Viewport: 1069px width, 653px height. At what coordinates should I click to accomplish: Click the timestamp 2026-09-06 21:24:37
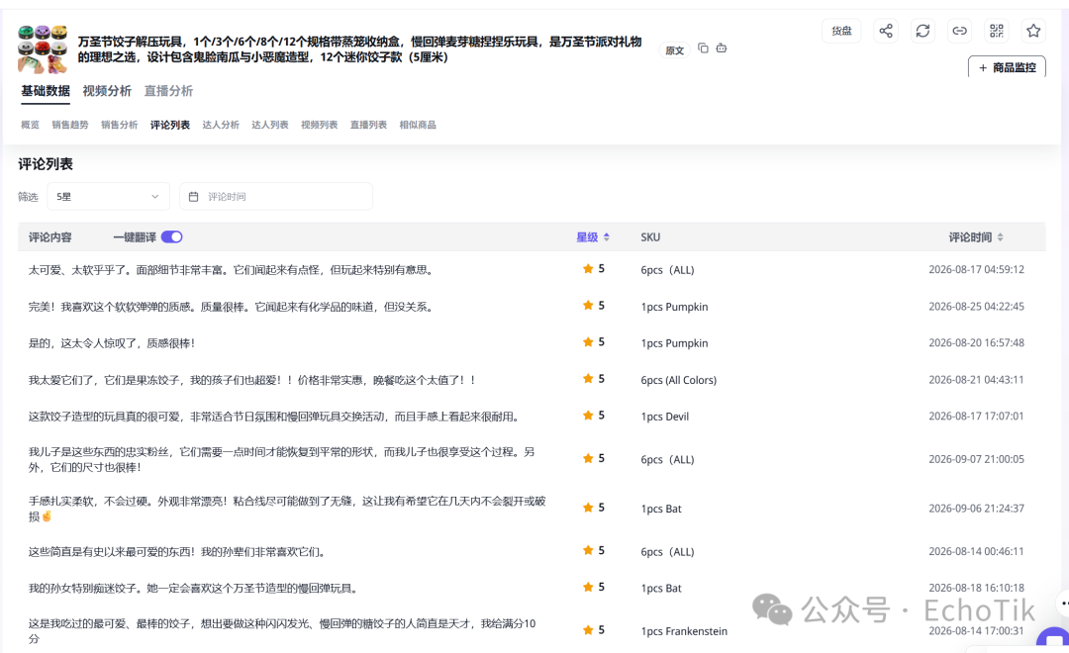(976, 508)
